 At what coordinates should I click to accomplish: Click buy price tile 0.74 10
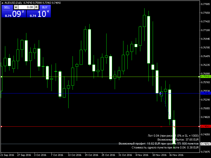pos(39,14)
